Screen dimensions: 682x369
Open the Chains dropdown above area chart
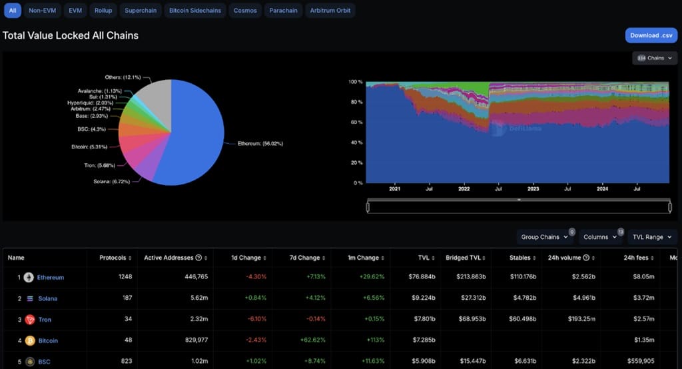pos(654,58)
